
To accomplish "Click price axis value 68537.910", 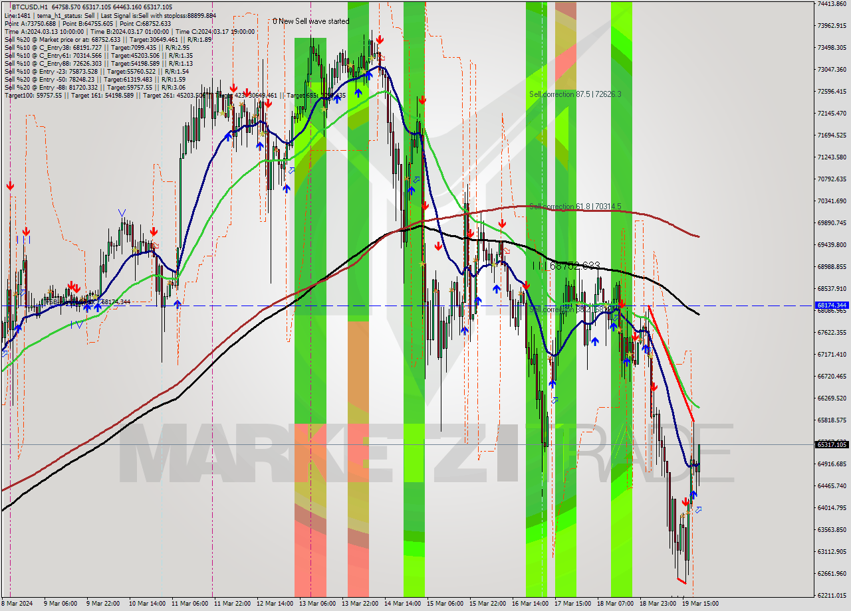I will (831, 288).
